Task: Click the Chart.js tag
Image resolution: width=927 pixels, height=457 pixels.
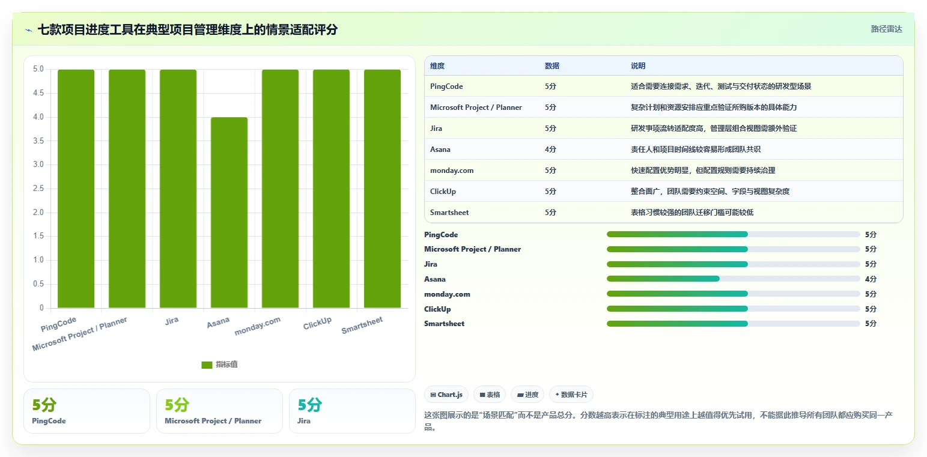Action: (446, 395)
